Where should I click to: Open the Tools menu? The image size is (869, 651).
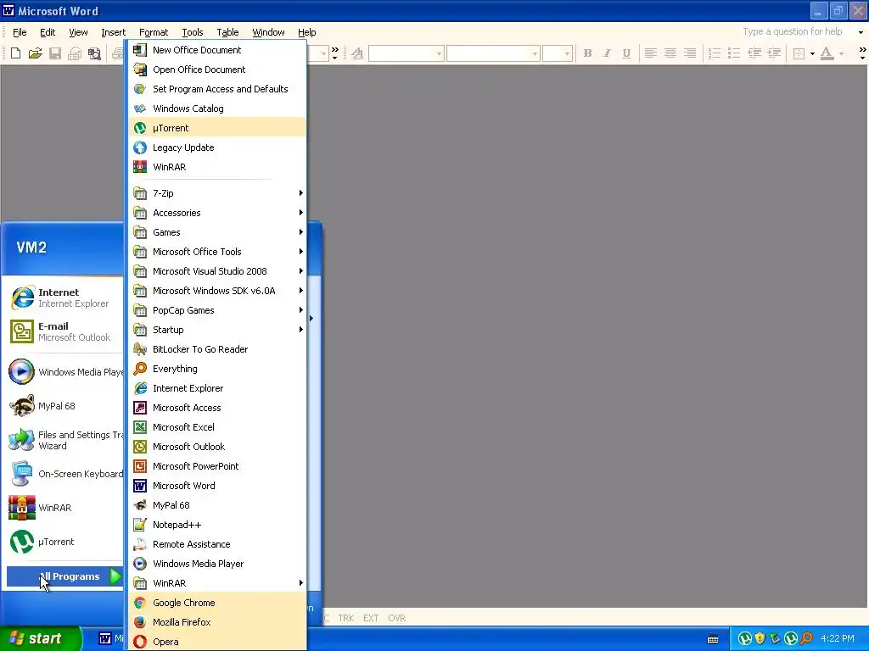click(x=193, y=32)
